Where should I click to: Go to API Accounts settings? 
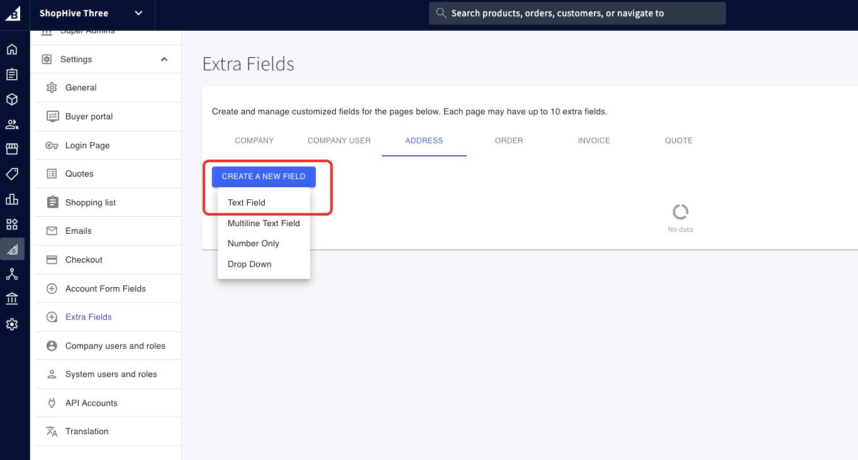coord(91,403)
